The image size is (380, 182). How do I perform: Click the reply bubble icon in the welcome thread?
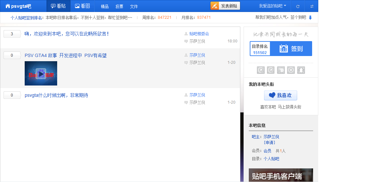click(186, 41)
